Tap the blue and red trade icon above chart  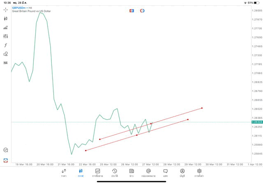131,11
